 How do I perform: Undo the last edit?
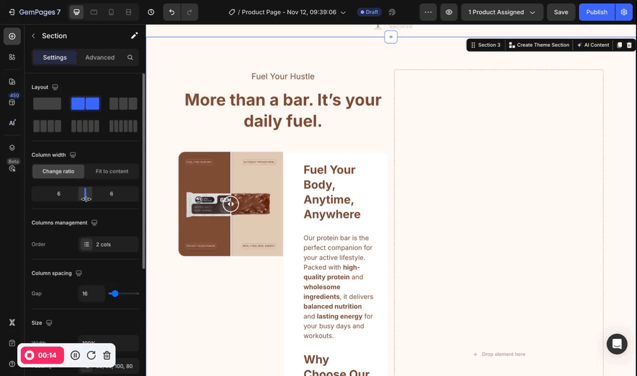(171, 12)
